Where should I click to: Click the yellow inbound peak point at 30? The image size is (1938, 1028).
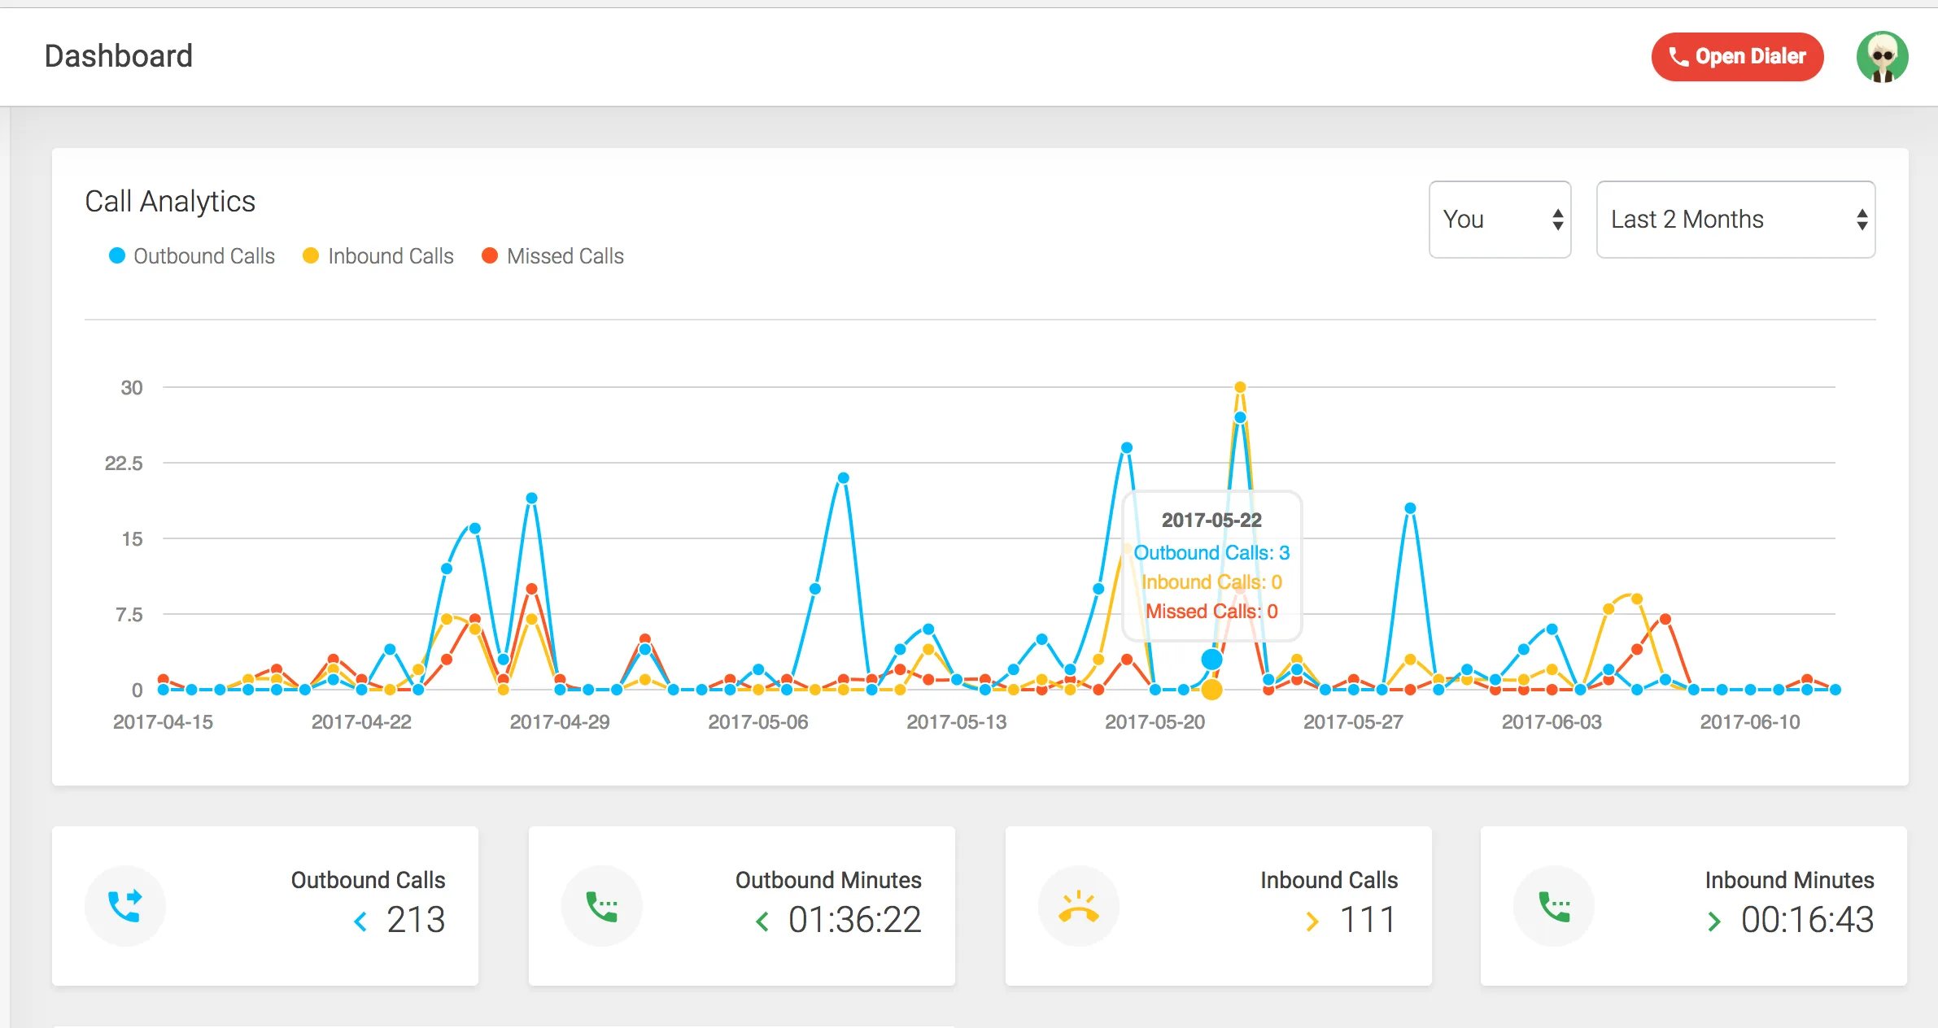(x=1240, y=387)
